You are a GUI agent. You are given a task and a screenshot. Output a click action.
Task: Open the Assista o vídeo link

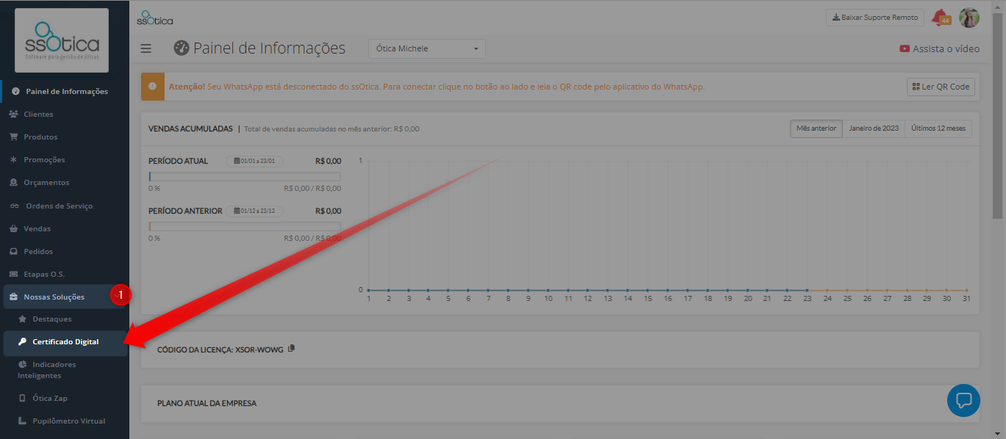click(x=939, y=48)
